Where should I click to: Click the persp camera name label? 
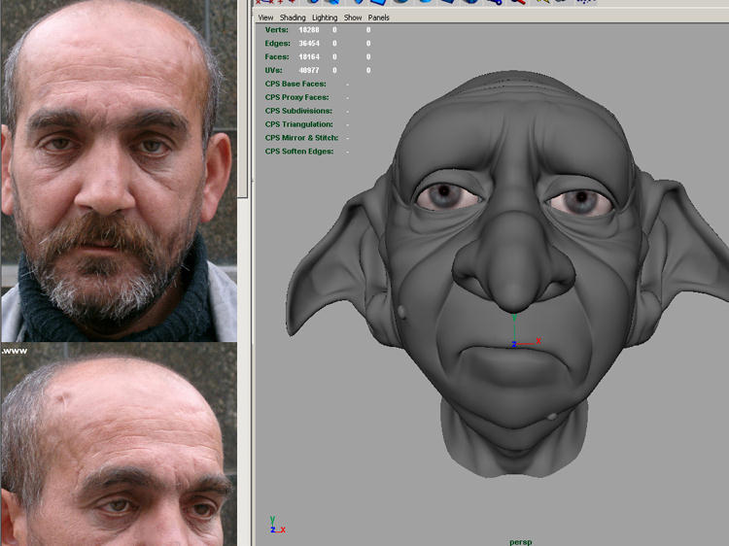click(x=521, y=541)
